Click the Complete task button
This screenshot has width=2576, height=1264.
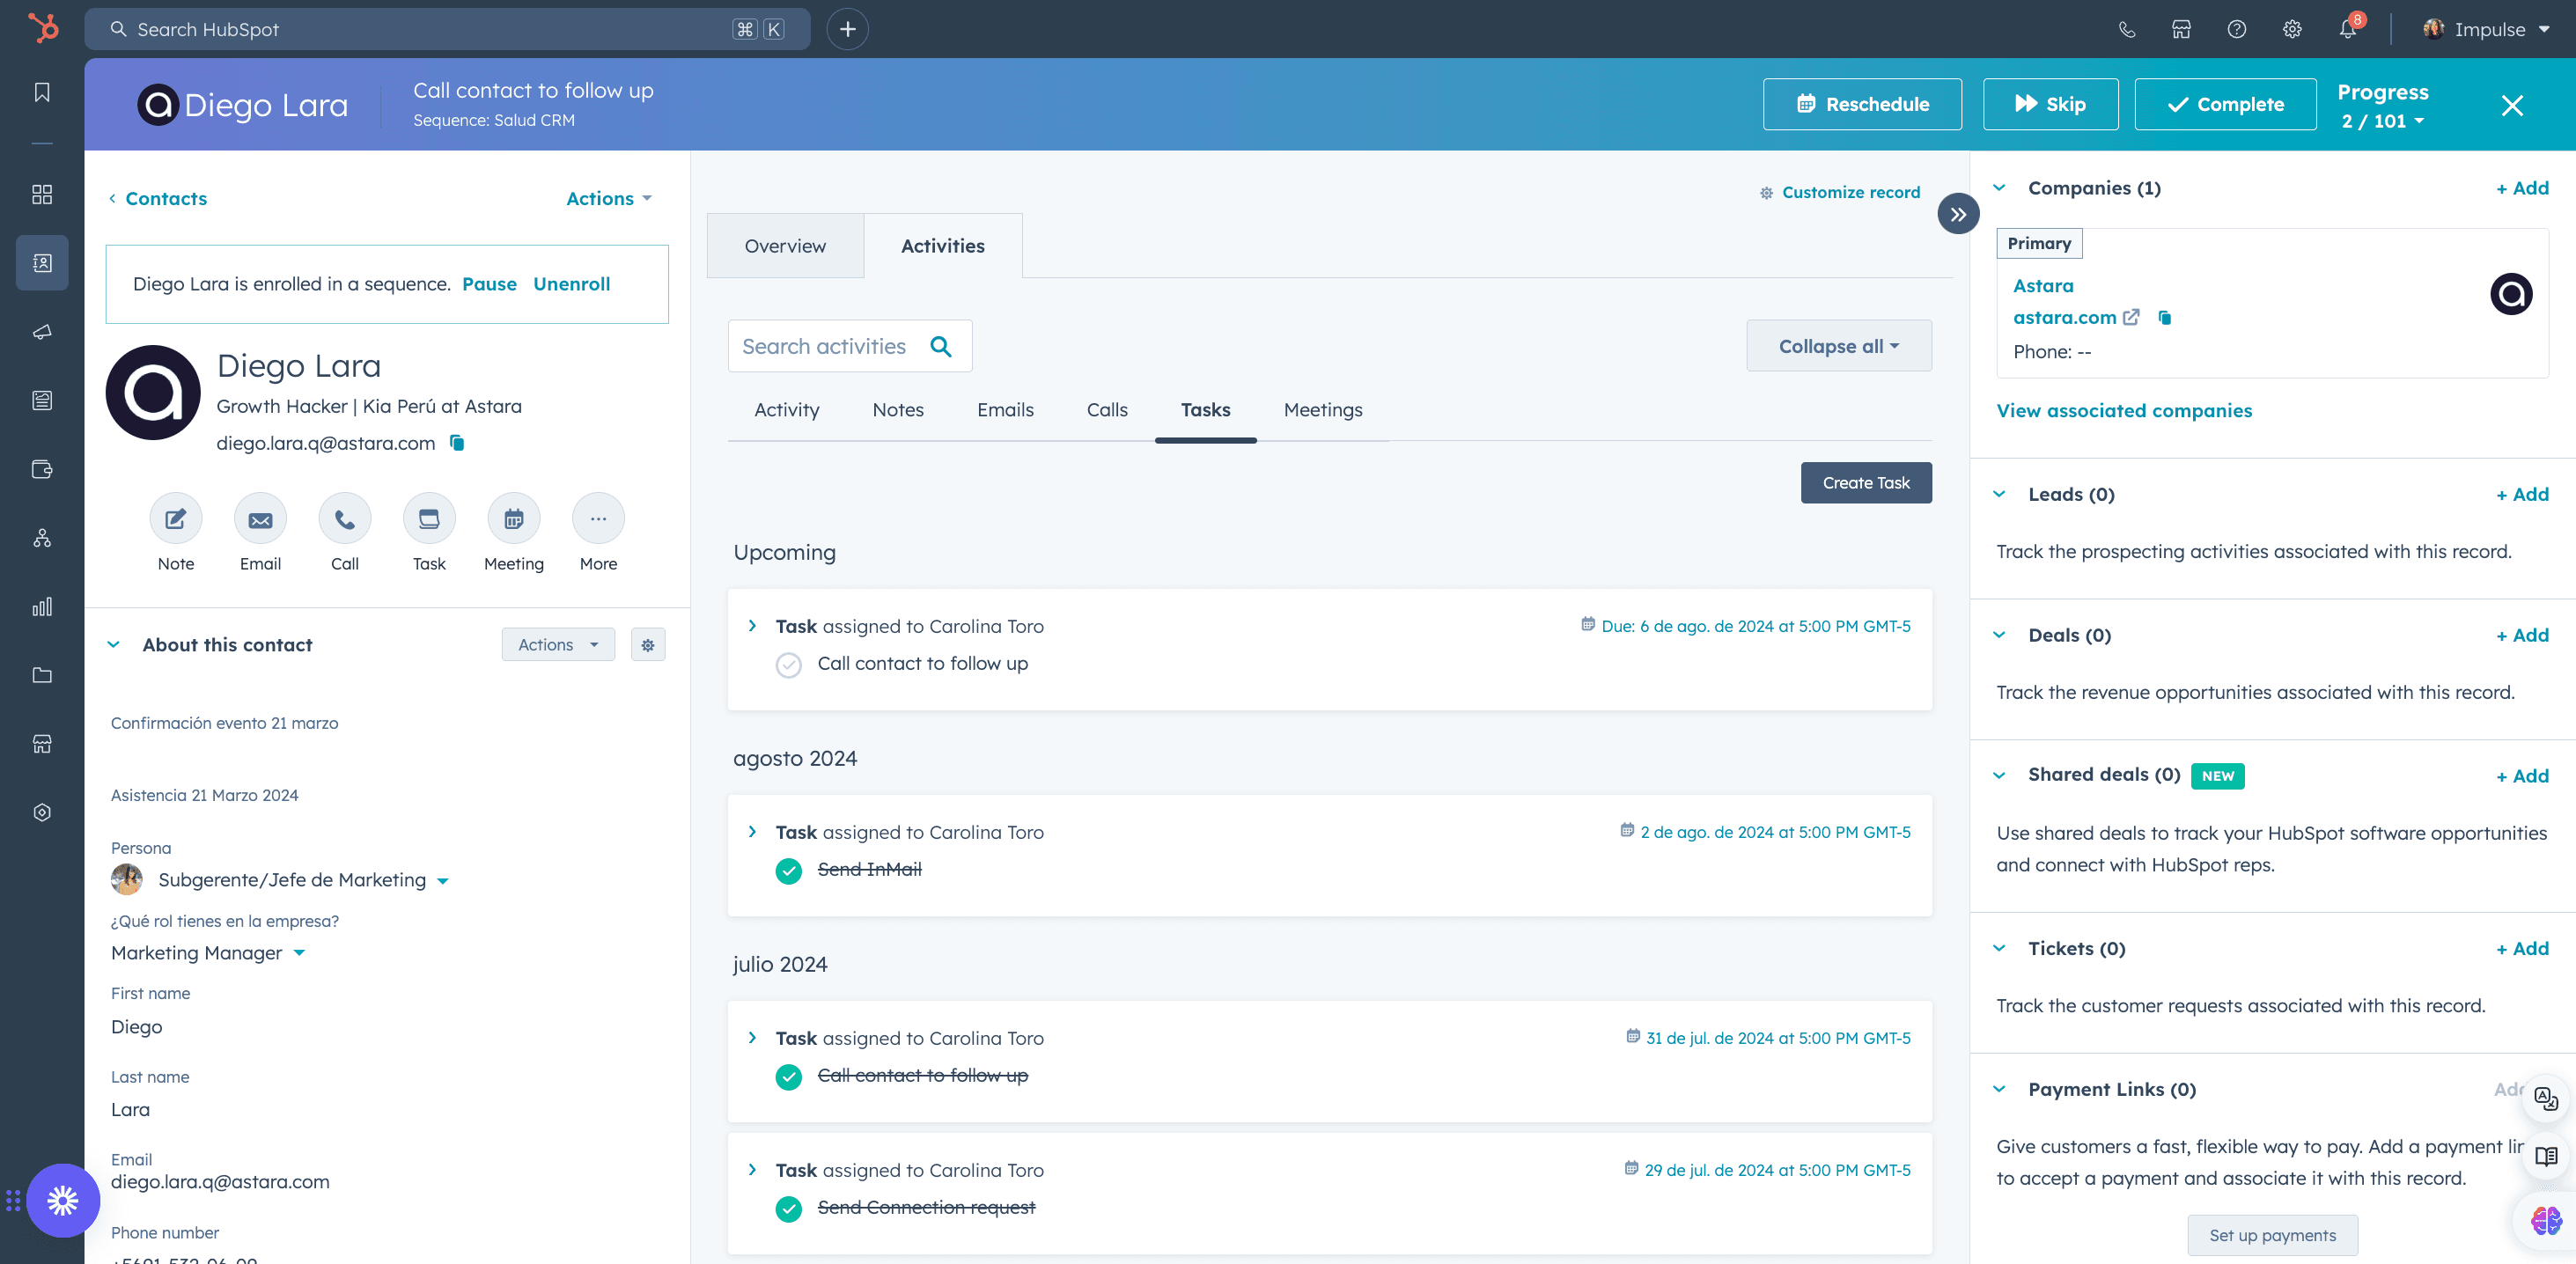(x=2225, y=104)
